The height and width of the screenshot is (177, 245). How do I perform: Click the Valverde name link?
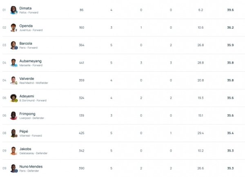click(x=27, y=78)
